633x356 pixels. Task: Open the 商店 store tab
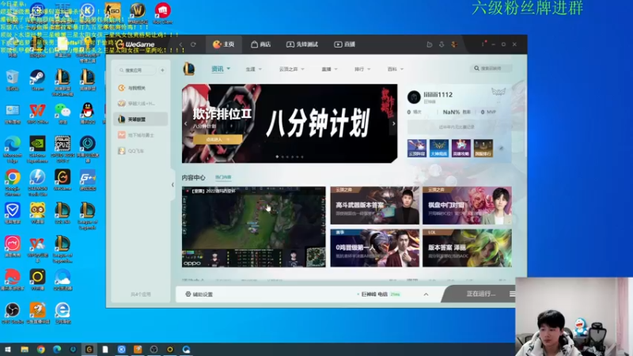click(x=261, y=44)
